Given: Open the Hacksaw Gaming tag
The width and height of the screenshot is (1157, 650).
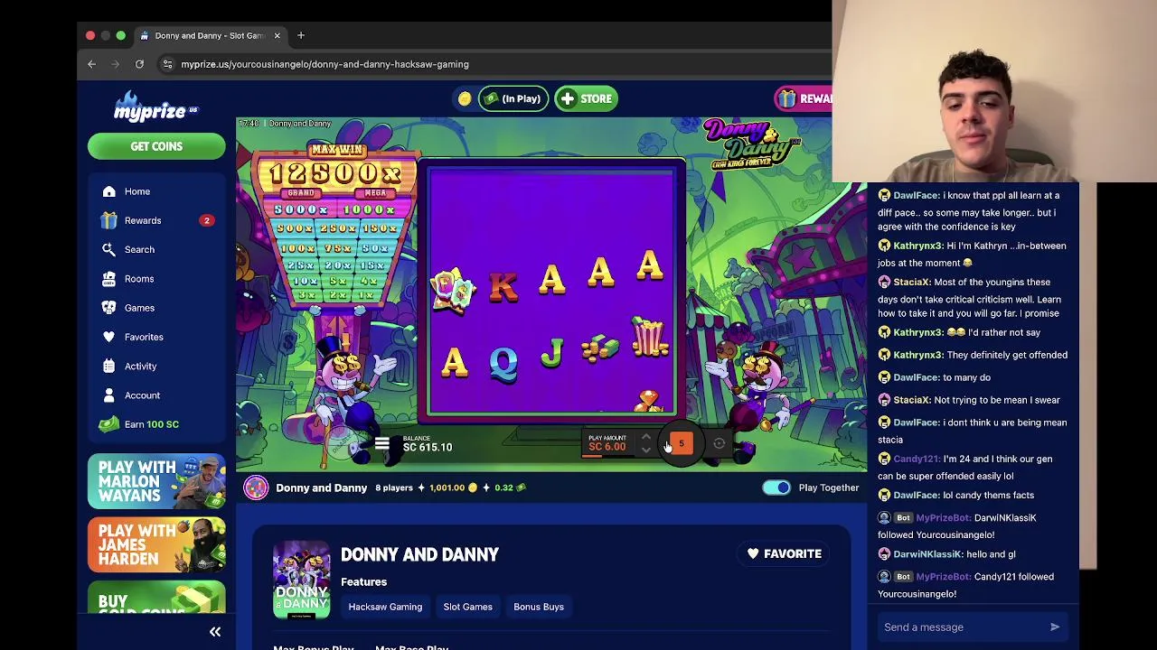Looking at the screenshot, I should [x=385, y=607].
